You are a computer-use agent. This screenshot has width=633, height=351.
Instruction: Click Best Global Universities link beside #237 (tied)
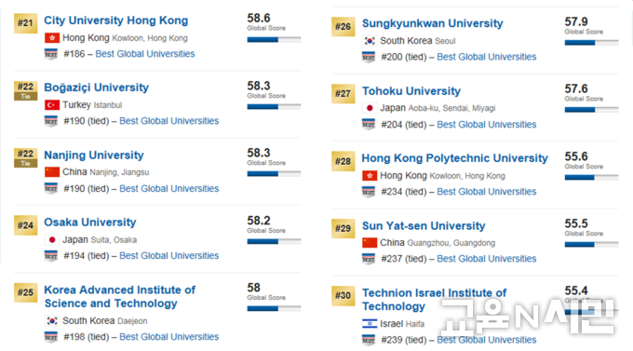point(487,259)
